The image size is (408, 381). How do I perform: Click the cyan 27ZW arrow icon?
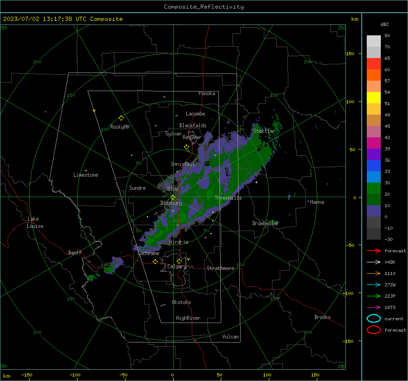coord(374,285)
